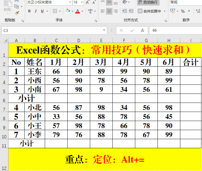Click the wén phonetic guide icon

coord(90,11)
